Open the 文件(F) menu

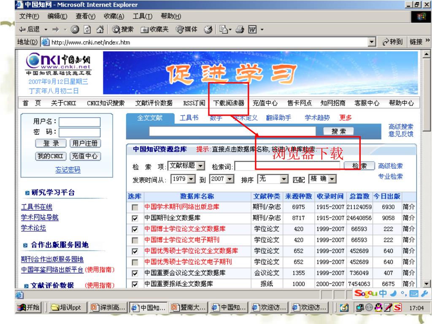[x=29, y=16]
